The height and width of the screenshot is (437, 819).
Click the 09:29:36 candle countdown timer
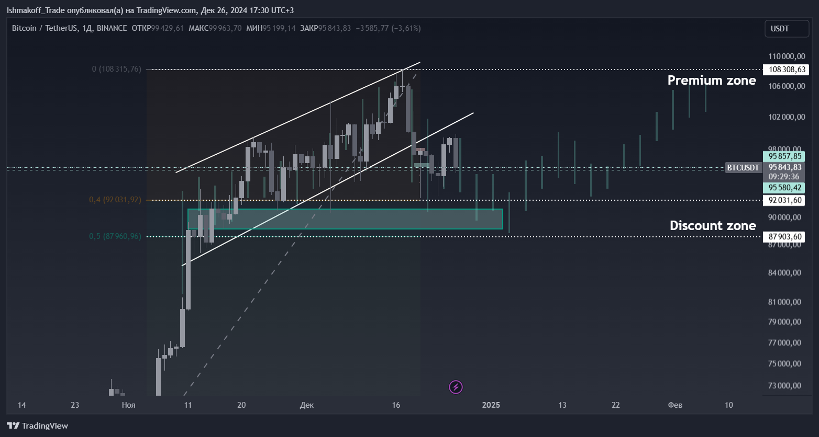click(x=784, y=177)
